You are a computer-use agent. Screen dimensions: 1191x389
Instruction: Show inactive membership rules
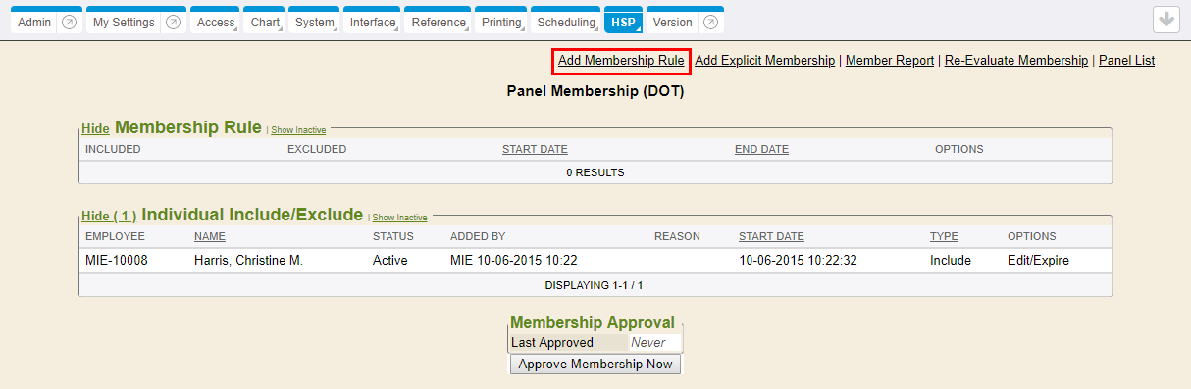[x=298, y=130]
